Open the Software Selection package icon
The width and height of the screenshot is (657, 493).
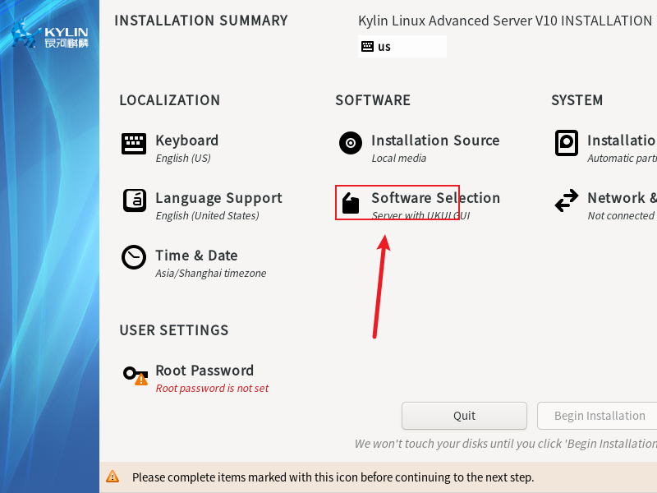click(x=351, y=203)
